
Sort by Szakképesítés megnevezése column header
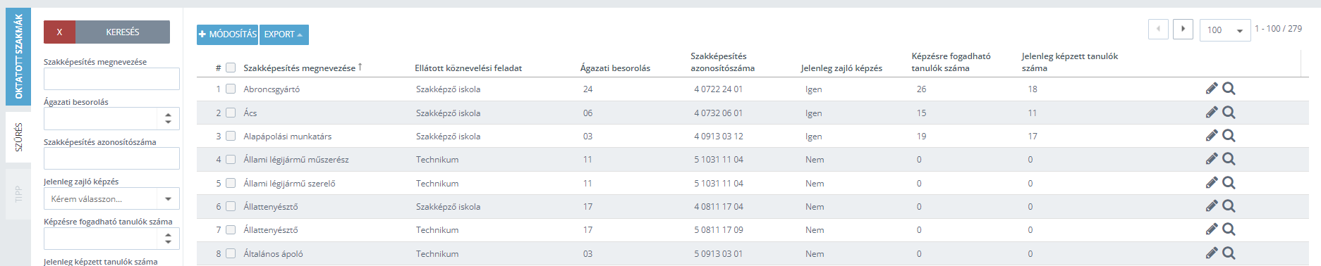[x=300, y=68]
